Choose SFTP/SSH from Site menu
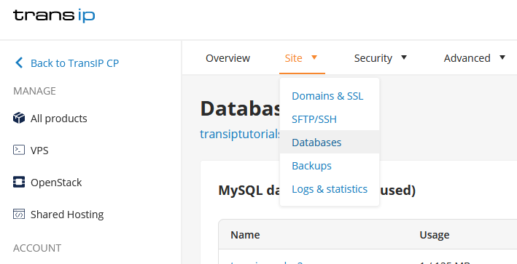The image size is (517, 264). 330,119
